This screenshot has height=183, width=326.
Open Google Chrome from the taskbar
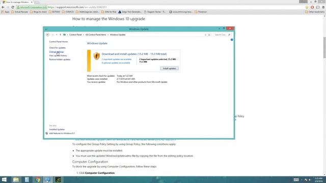point(38,179)
